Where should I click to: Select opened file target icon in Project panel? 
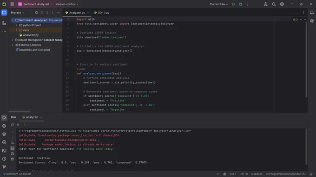tap(36, 13)
